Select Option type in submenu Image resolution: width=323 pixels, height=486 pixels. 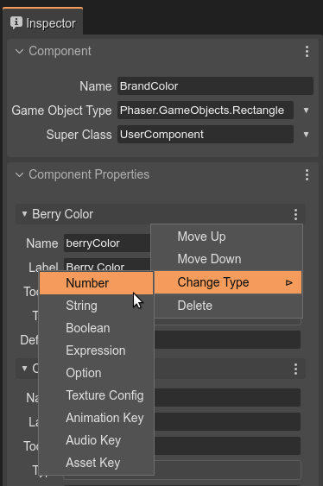coord(97,373)
